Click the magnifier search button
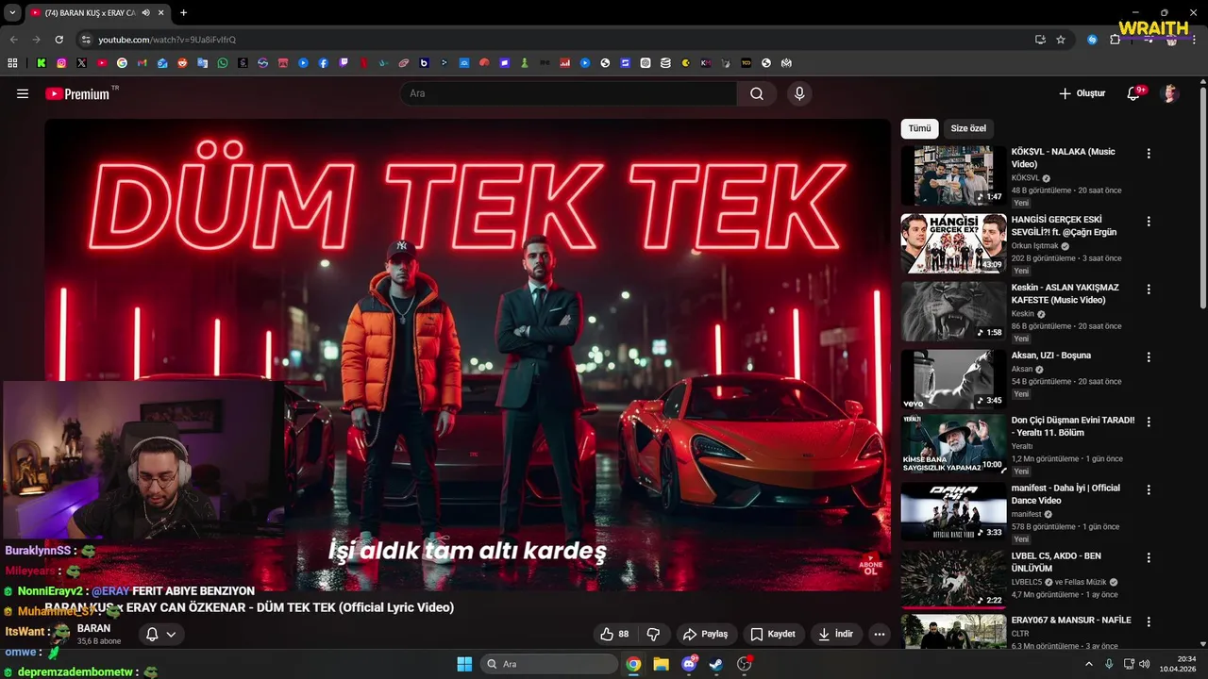 tap(757, 93)
